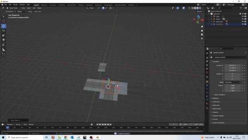The width and height of the screenshot is (248, 140).
Task: Toggle camera view icon in viewport
Action: point(202,35)
